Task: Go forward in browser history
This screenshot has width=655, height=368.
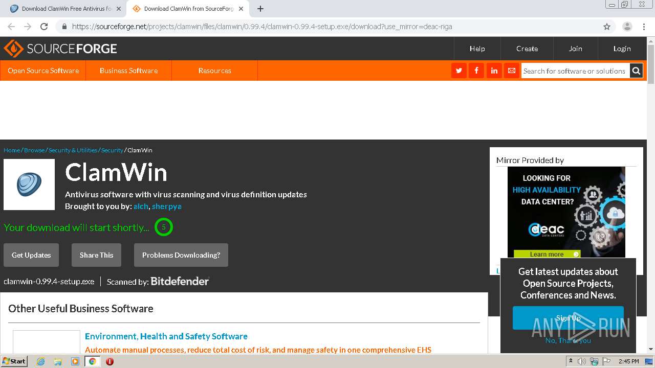Action: [x=28, y=27]
